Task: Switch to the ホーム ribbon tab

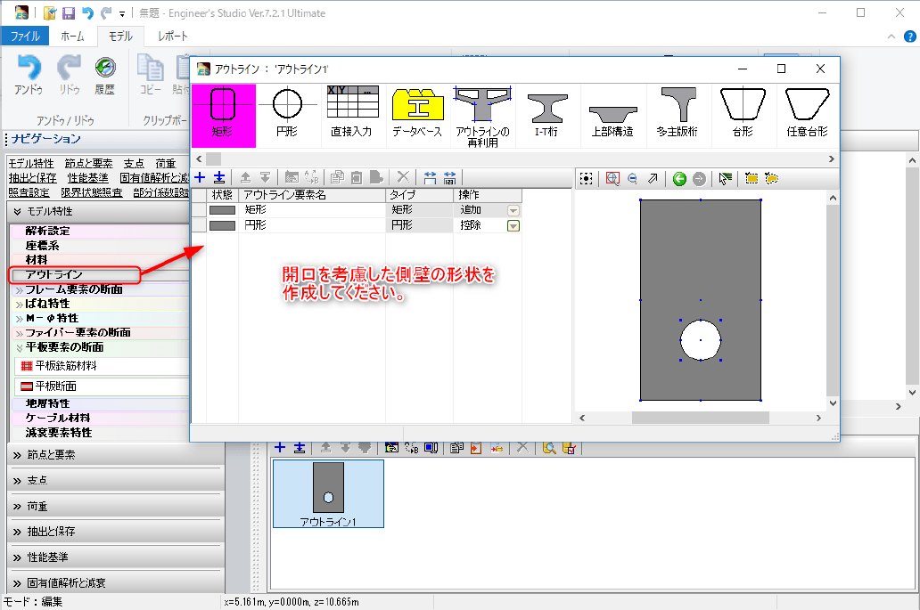Action: point(73,36)
